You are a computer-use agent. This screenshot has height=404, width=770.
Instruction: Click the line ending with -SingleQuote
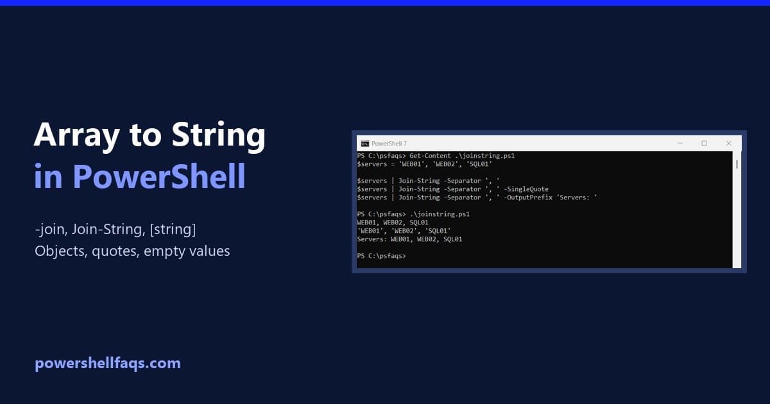[452, 189]
